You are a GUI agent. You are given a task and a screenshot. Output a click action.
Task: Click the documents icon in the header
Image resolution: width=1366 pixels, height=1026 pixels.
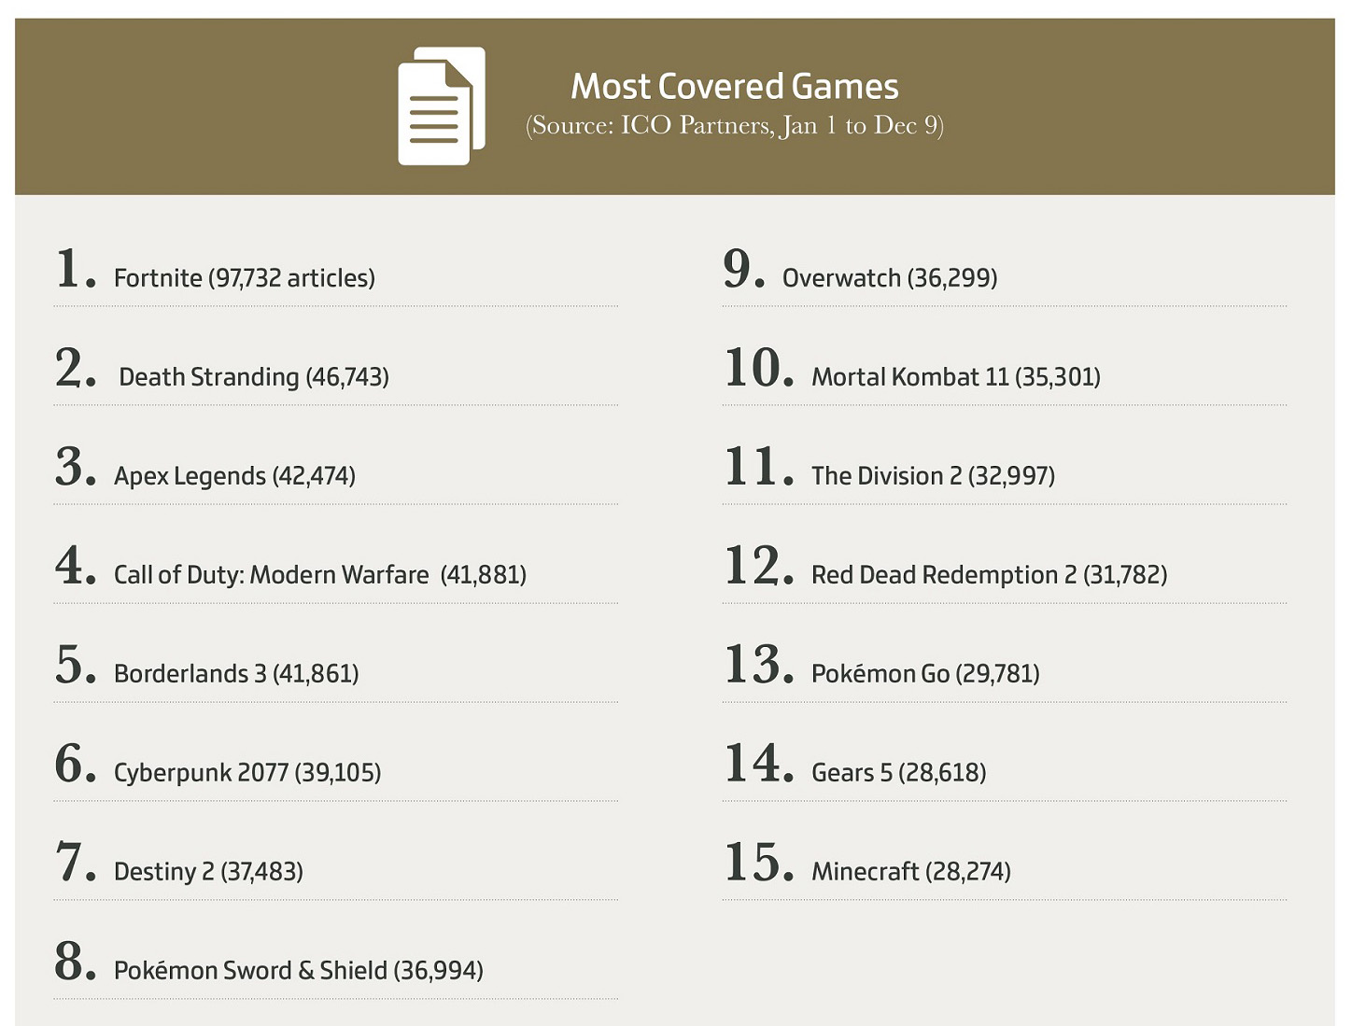[x=442, y=106]
